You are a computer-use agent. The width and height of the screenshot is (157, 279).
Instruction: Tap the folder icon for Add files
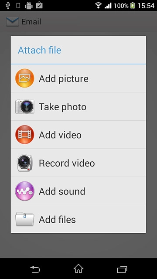(24, 219)
